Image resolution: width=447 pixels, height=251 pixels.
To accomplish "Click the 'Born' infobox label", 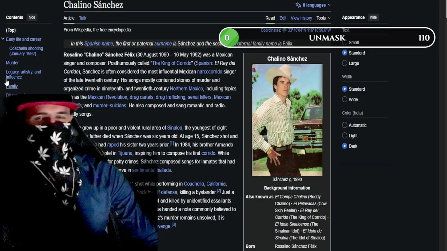I will click(250, 246).
